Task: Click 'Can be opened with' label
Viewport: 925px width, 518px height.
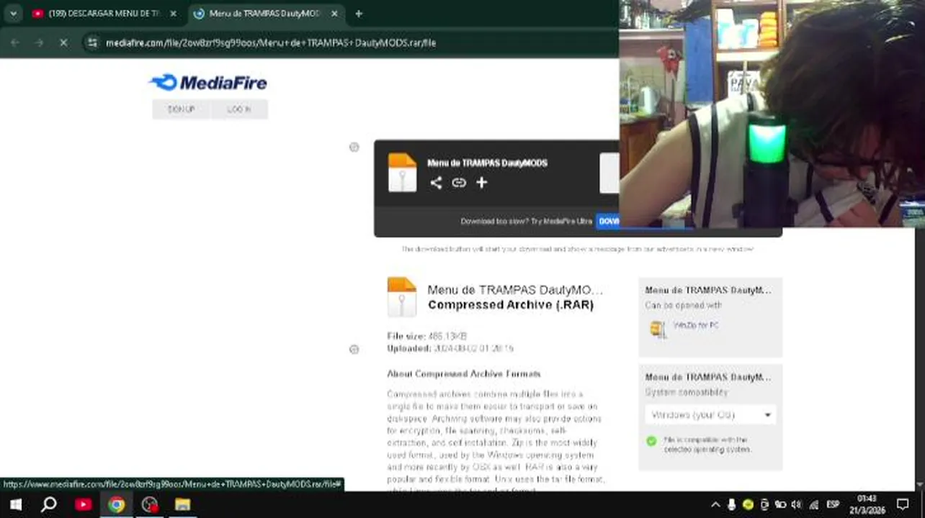Action: (683, 306)
